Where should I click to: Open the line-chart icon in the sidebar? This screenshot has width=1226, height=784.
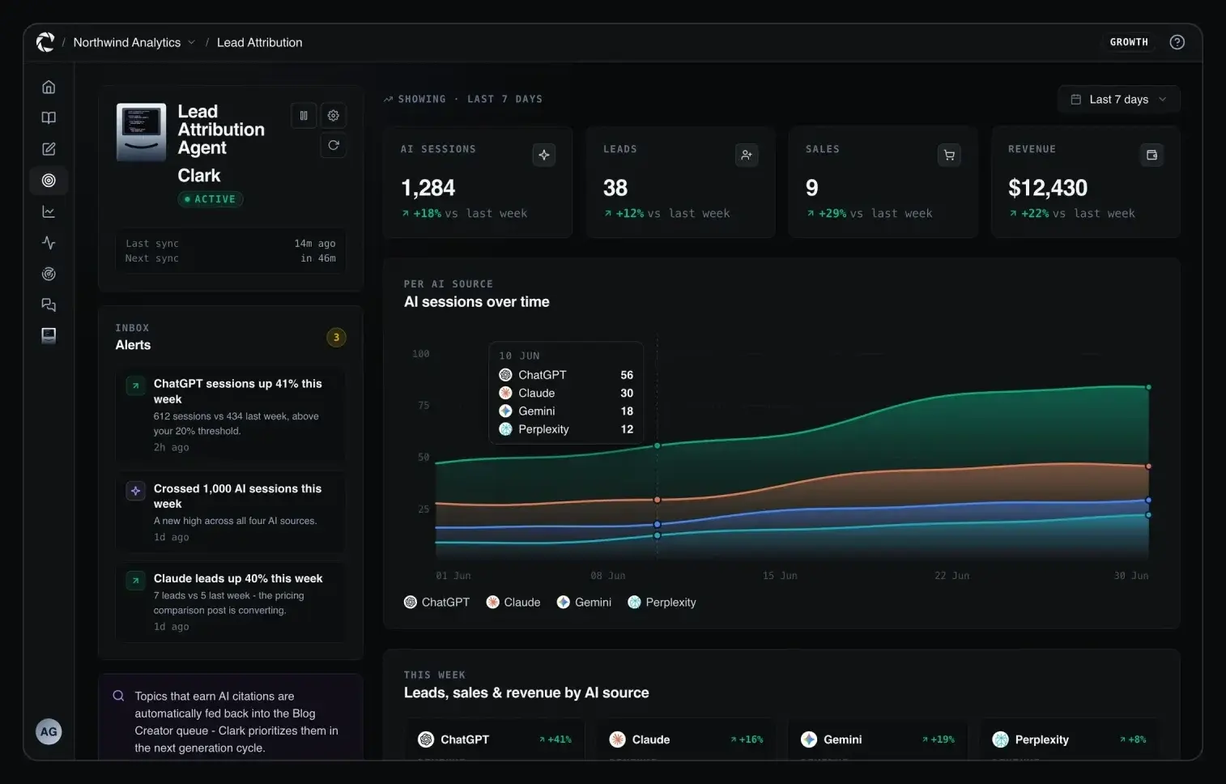(49, 211)
